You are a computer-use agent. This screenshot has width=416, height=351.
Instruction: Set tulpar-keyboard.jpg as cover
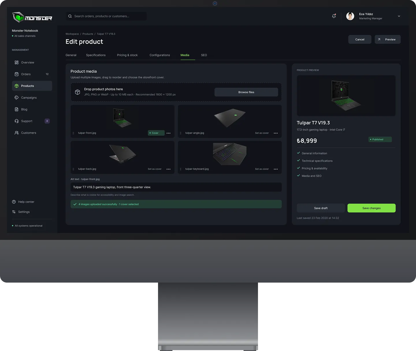point(262,169)
